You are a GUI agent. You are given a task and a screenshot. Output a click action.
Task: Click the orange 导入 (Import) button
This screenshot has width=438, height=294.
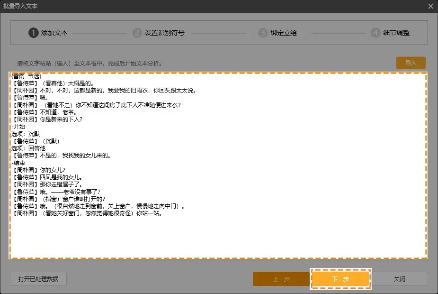pyautogui.click(x=411, y=63)
